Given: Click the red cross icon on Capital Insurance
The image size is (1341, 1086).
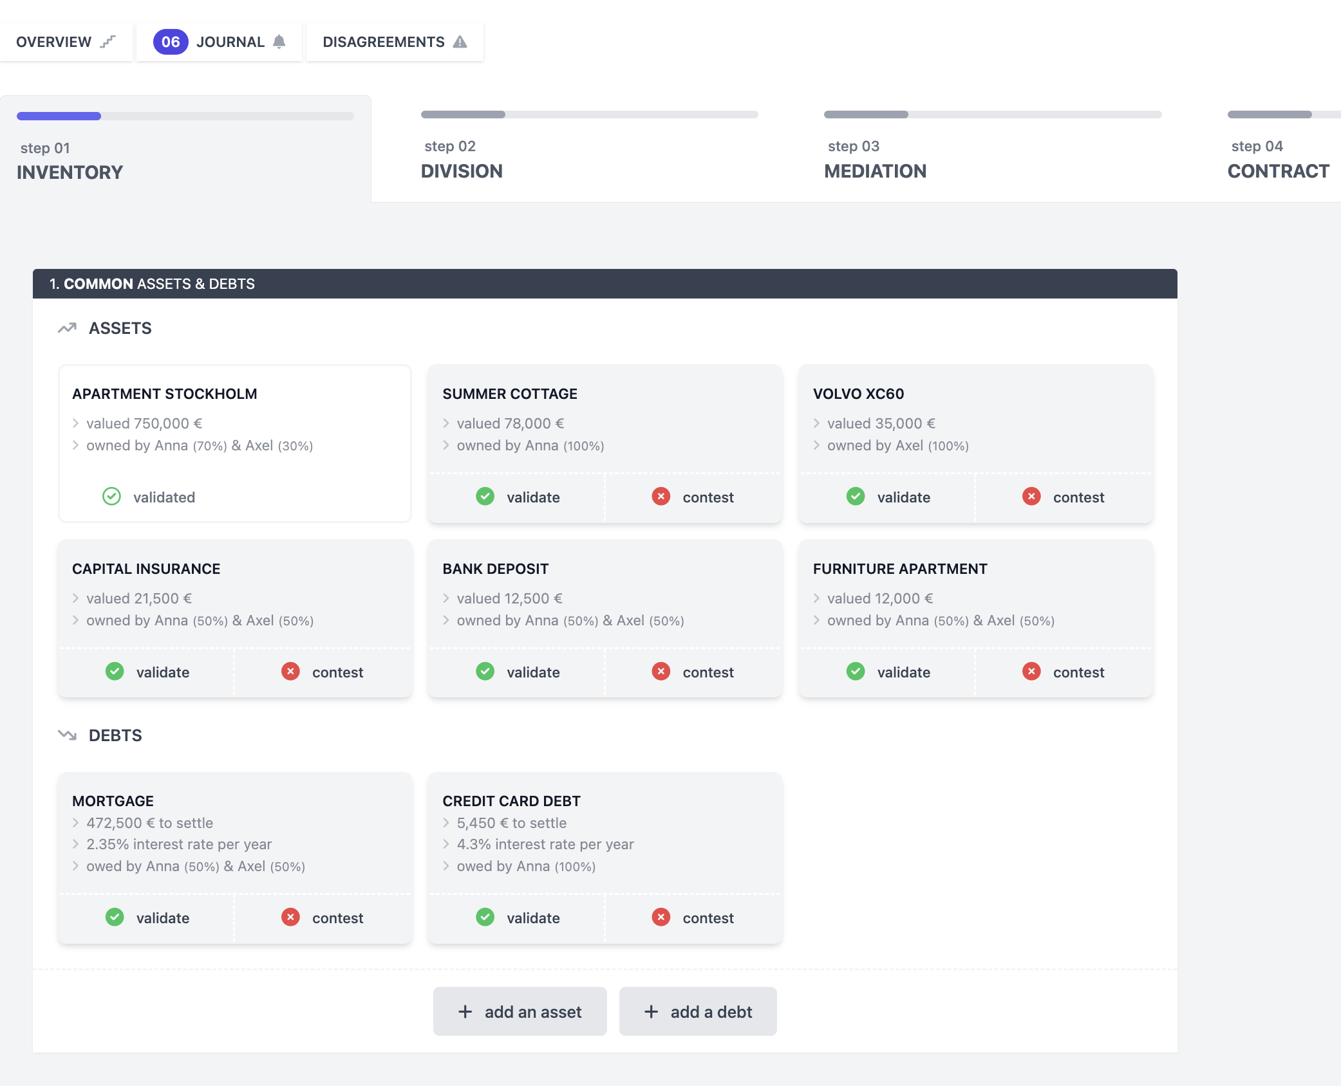Looking at the screenshot, I should click(x=290, y=672).
